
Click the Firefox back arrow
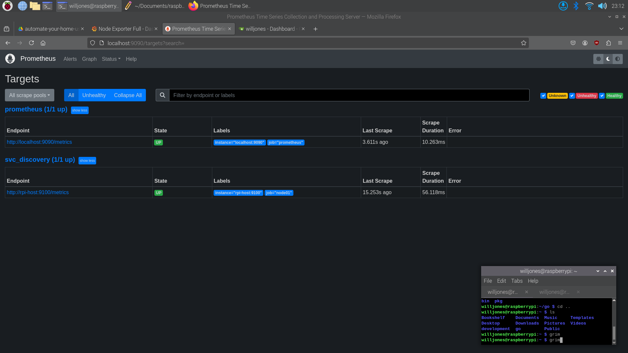click(x=8, y=43)
